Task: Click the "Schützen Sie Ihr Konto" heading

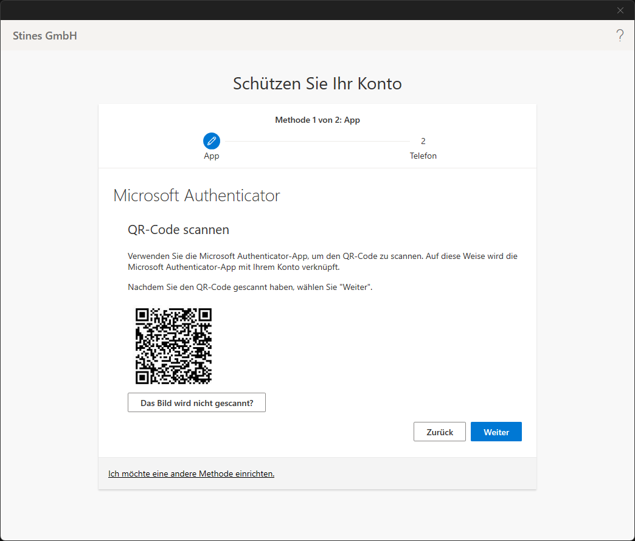Action: 317,84
